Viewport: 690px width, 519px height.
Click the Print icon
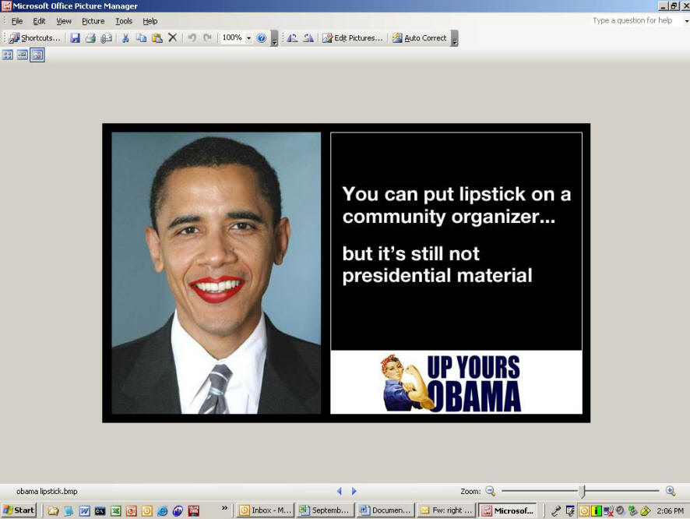tap(90, 37)
